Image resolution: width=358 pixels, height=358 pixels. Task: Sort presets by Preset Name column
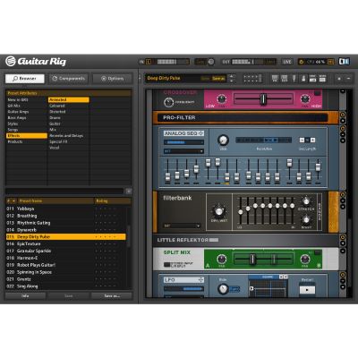pos(55,200)
